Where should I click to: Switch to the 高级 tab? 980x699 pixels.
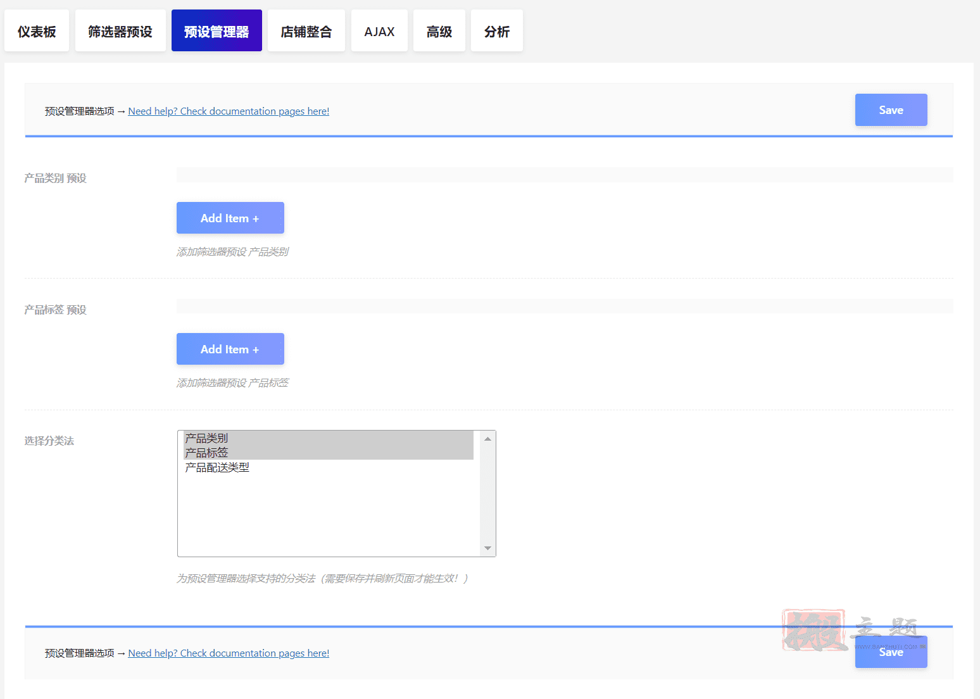[x=439, y=30]
